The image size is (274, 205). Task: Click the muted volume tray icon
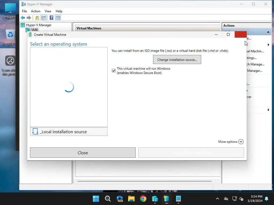pyautogui.click(x=242, y=199)
